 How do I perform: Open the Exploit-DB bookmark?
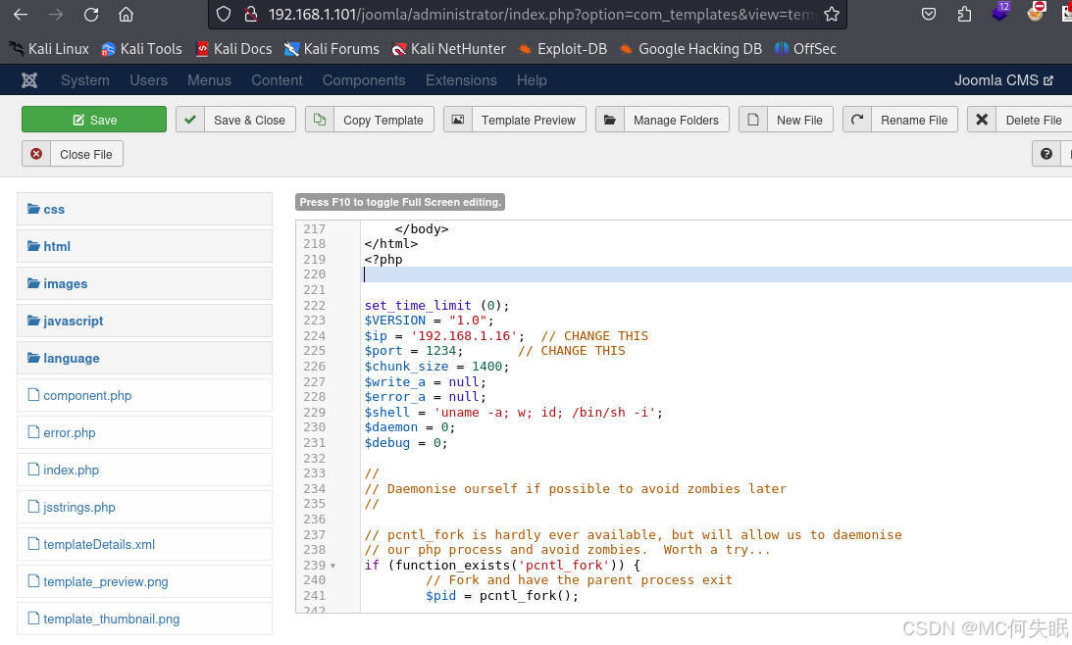pyautogui.click(x=563, y=48)
